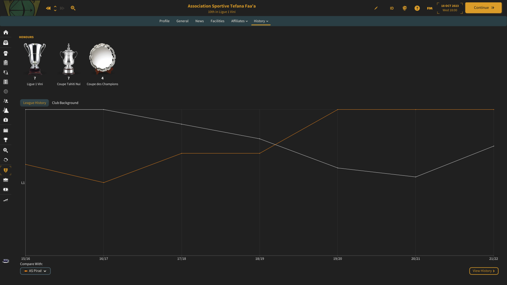Expand the History dropdown tab
Viewport: 507px width, 285px height.
(261, 21)
